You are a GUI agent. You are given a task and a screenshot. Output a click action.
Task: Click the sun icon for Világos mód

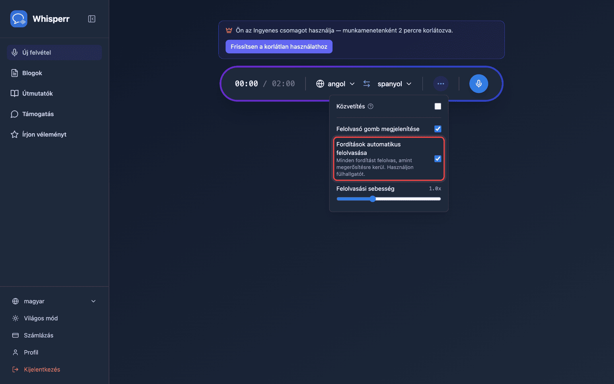point(15,318)
